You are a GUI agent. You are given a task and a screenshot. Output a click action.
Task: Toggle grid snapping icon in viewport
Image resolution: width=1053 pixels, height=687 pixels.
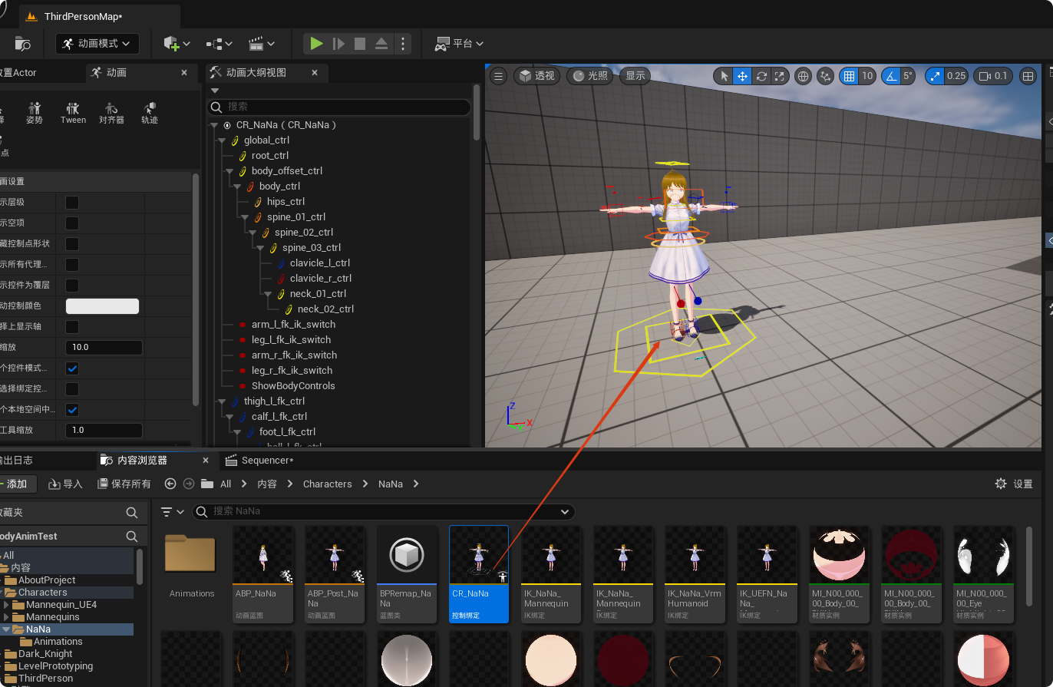tap(848, 76)
